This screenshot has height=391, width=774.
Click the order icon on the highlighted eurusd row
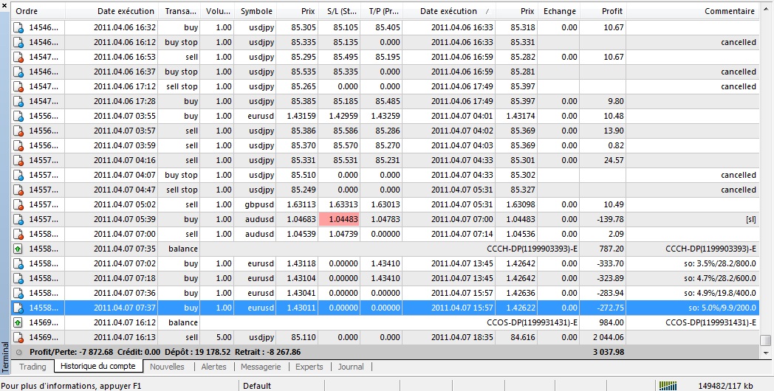18,308
